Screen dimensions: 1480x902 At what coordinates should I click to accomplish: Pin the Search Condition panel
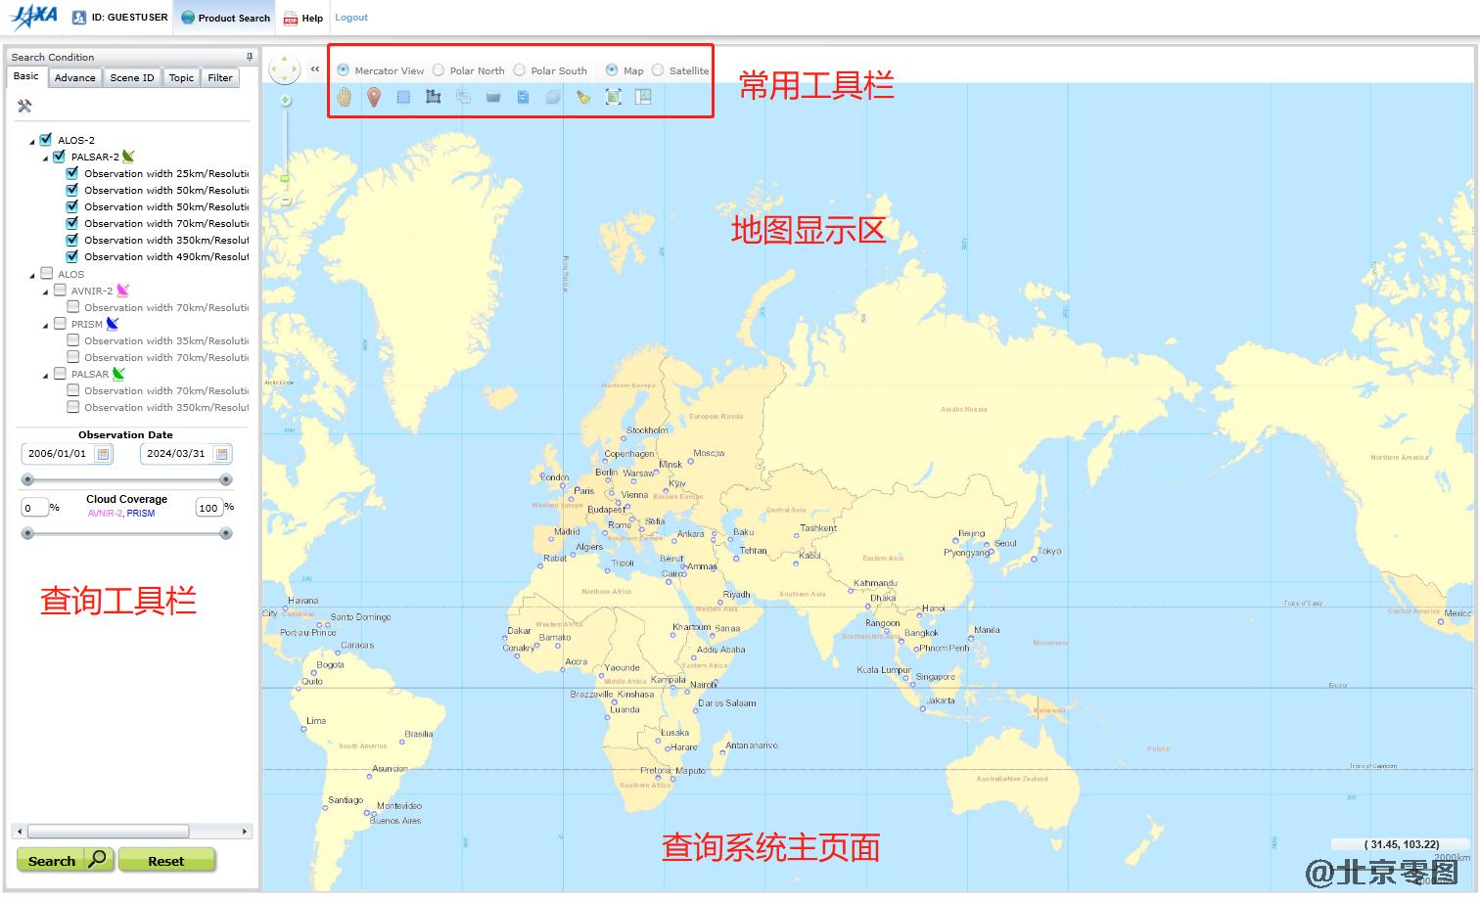tap(250, 57)
